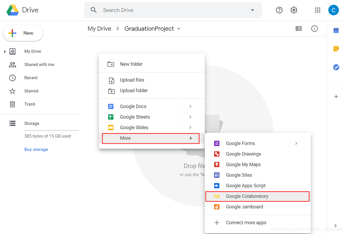Click Connect more apps
Viewport: 345px width, 234px height.
[258, 223]
